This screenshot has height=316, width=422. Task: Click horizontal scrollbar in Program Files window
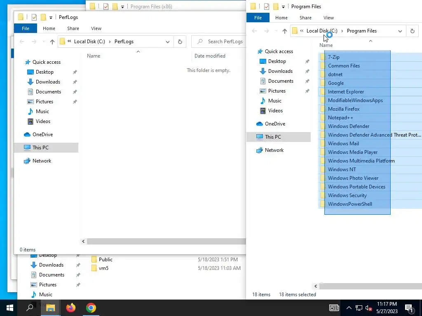(x=370, y=286)
